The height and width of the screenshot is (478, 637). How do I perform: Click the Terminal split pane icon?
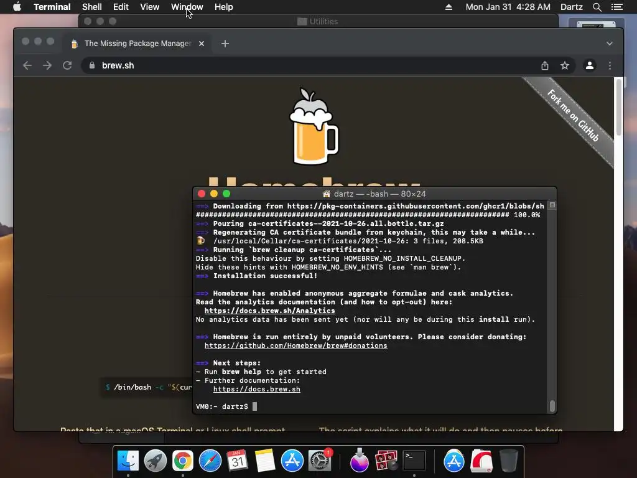coord(552,205)
